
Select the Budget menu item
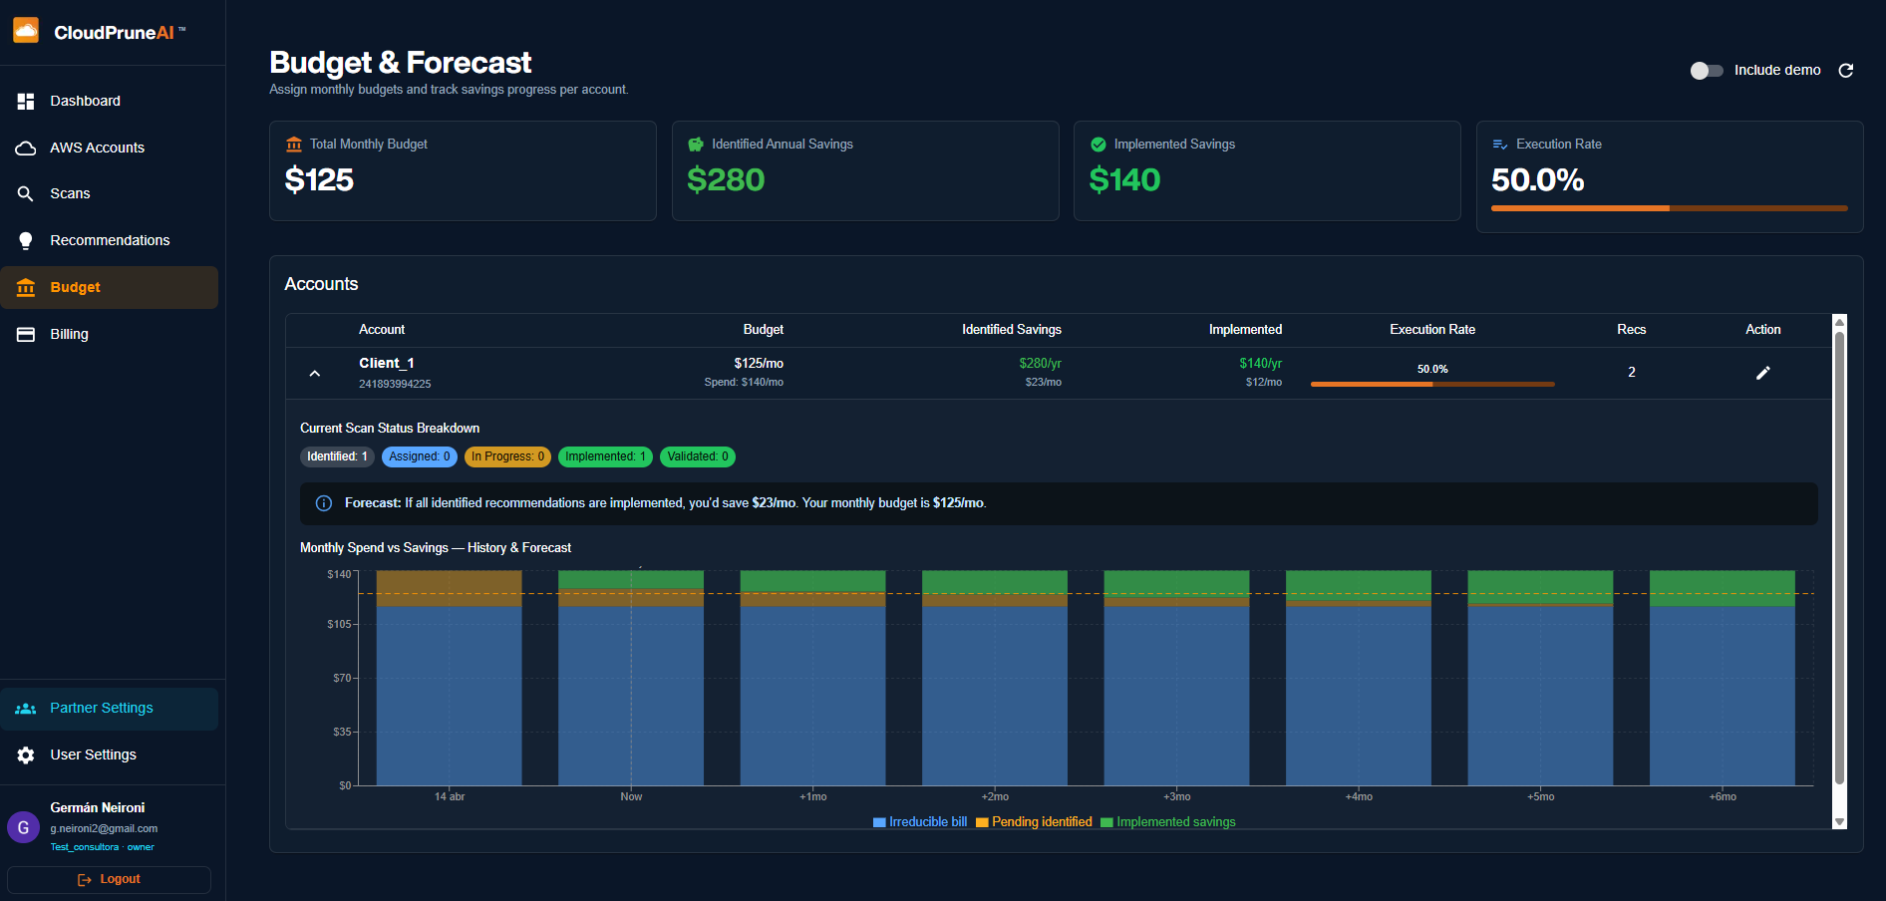[110, 287]
